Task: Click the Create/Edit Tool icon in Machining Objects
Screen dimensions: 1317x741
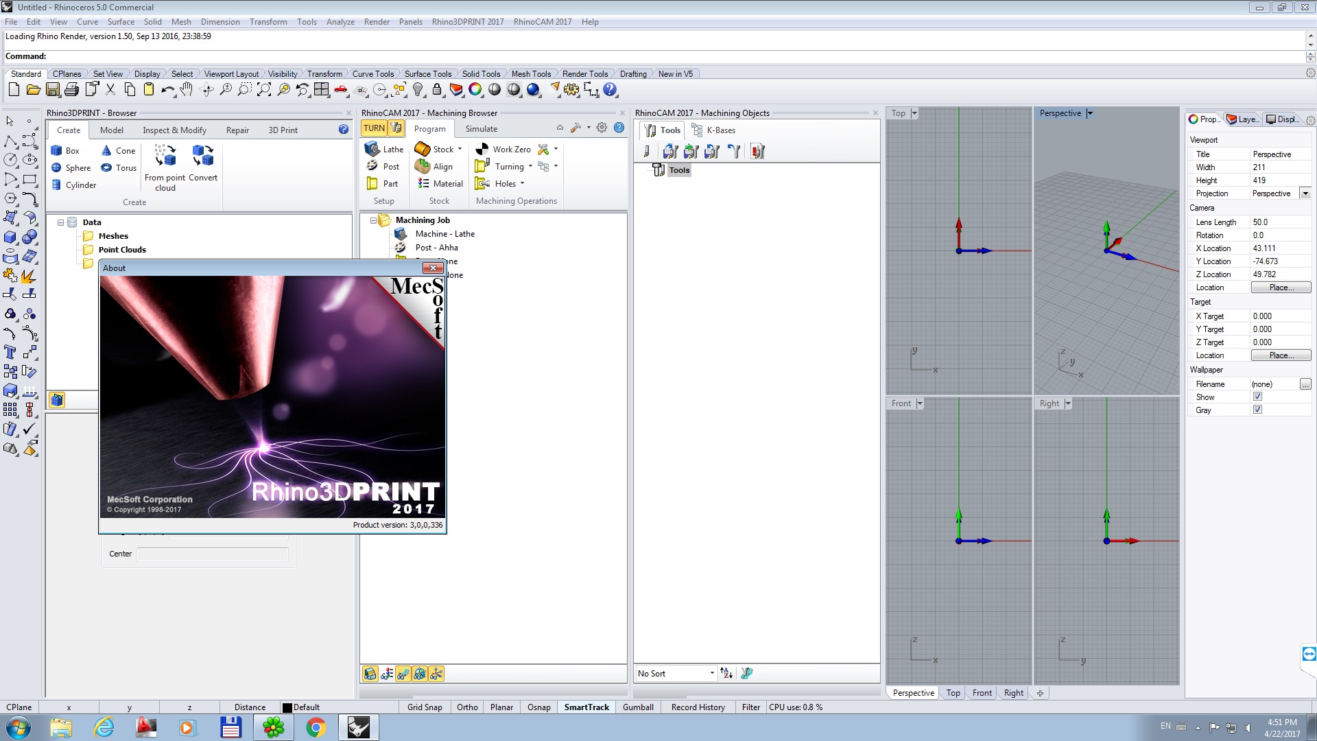Action: click(646, 152)
